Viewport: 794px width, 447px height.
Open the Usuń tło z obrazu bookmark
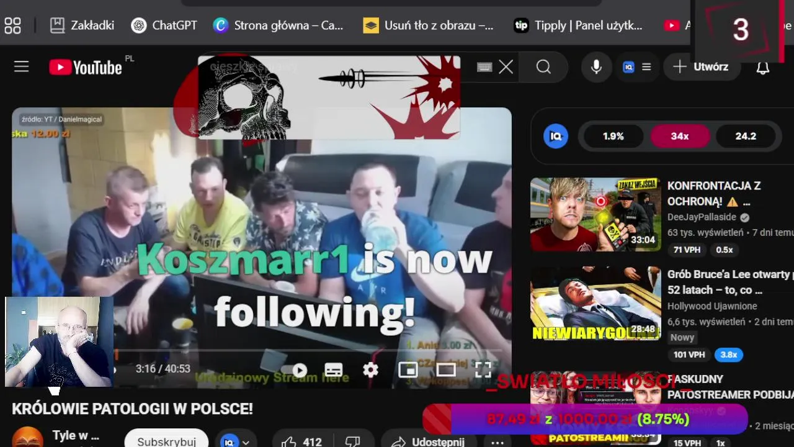click(x=429, y=25)
